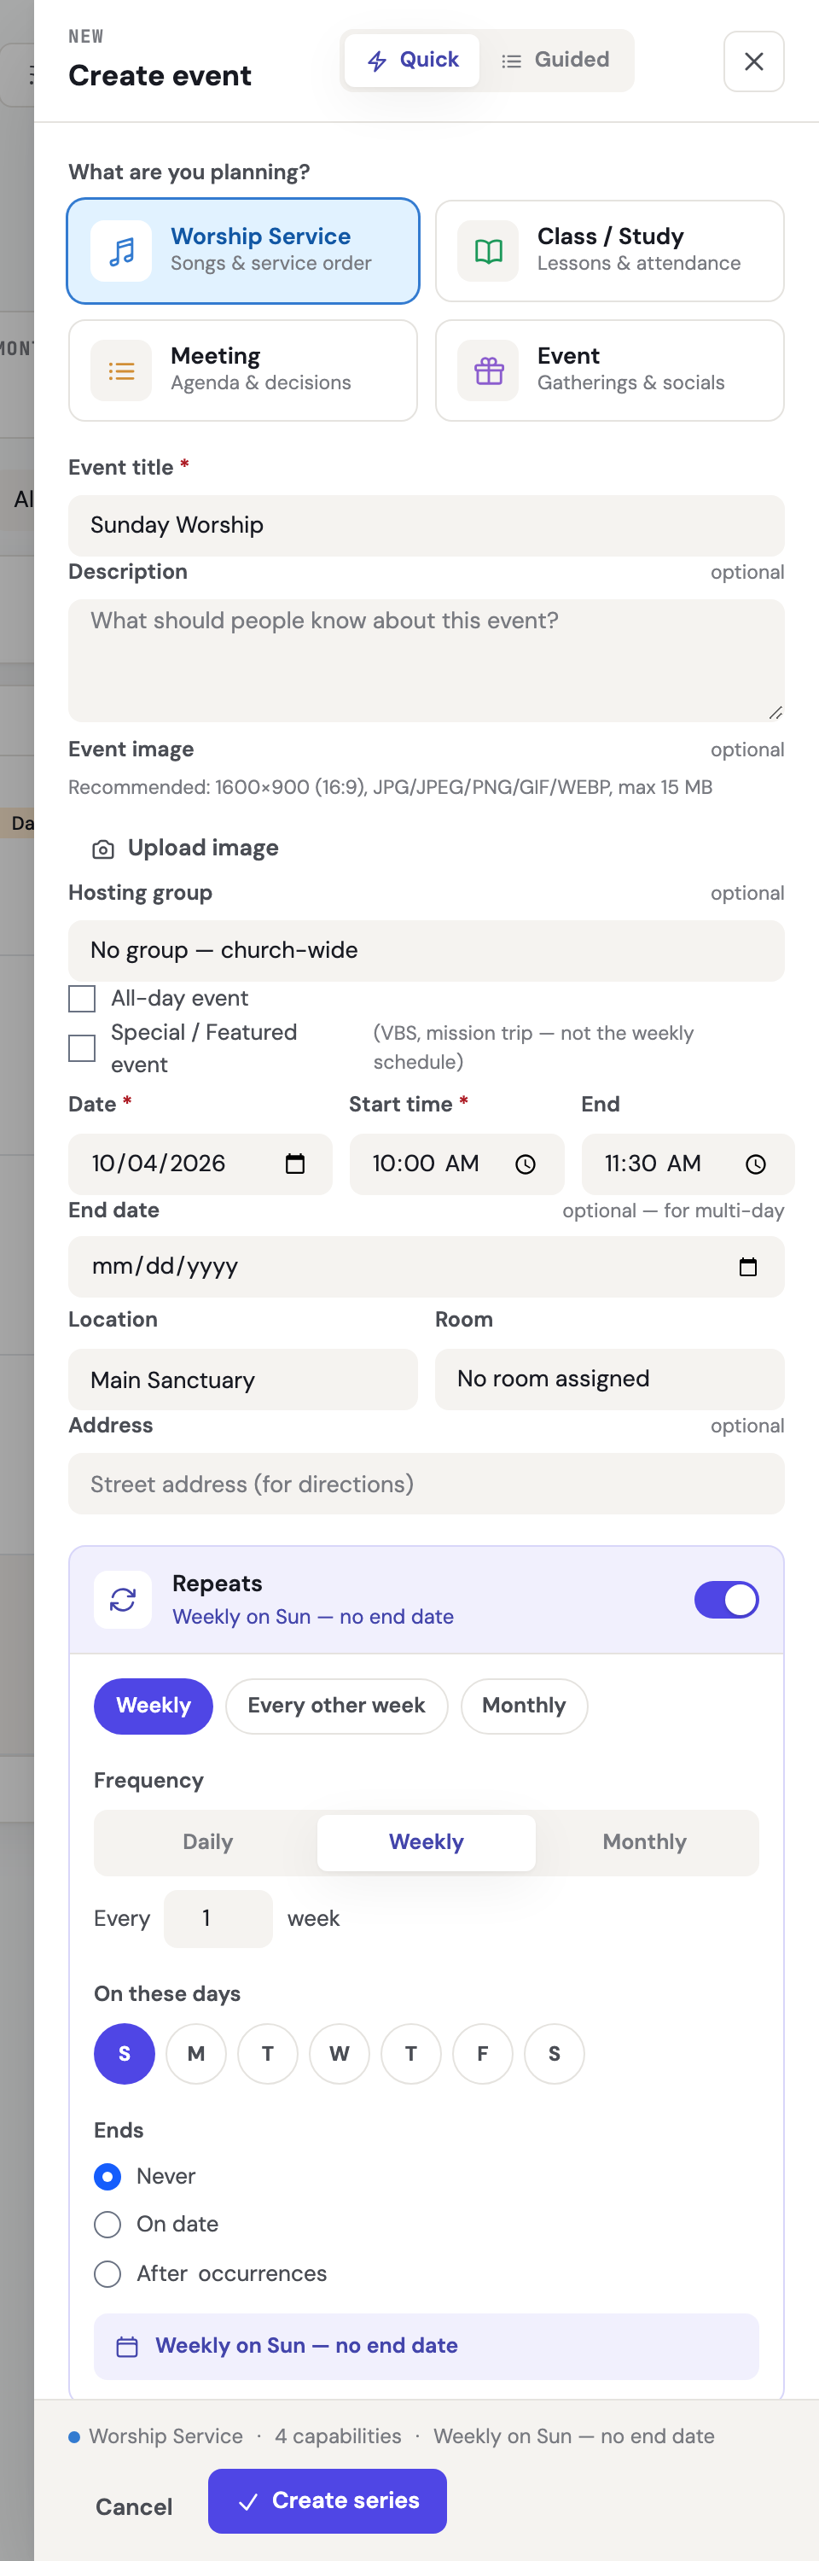Open the Hosting group dropdown

[x=427, y=950]
